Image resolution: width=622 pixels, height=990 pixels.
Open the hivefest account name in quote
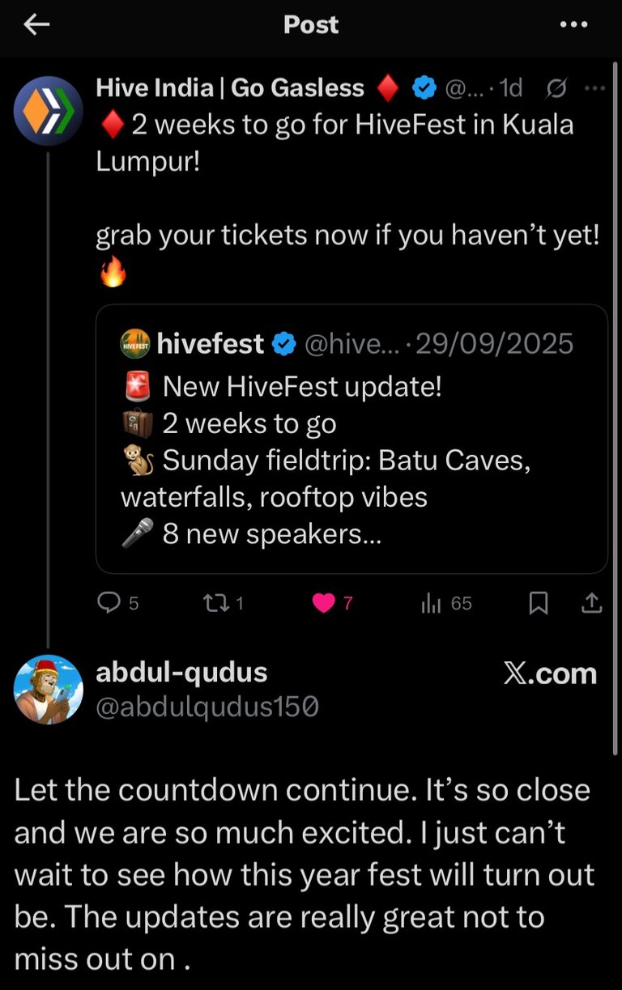[x=210, y=343]
